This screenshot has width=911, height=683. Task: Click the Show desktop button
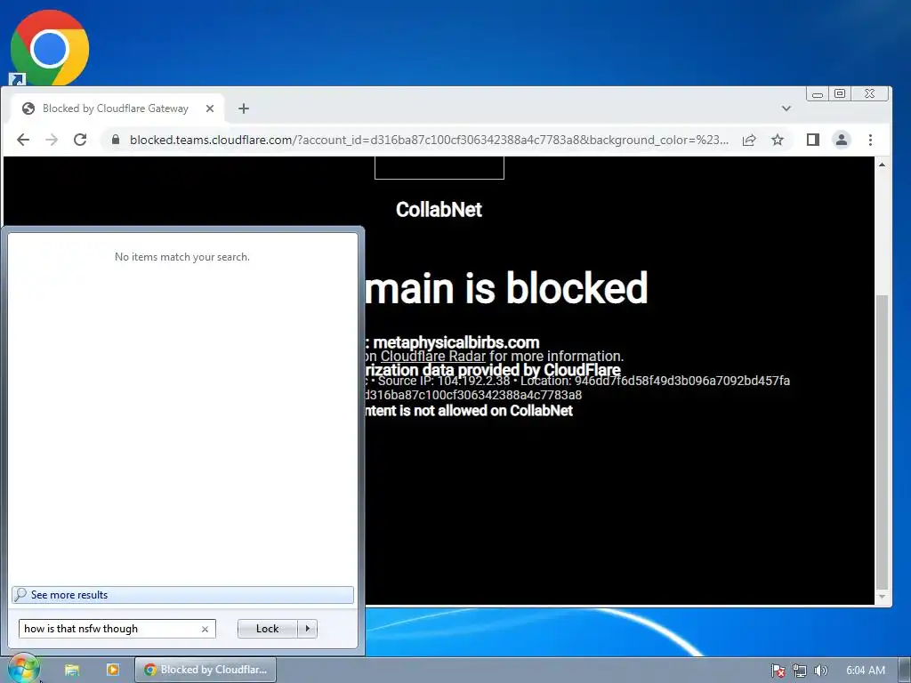coord(905,670)
